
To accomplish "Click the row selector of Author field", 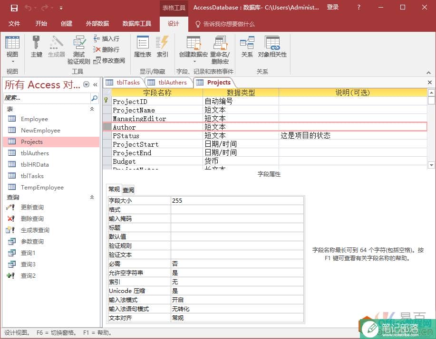I will click(107, 127).
